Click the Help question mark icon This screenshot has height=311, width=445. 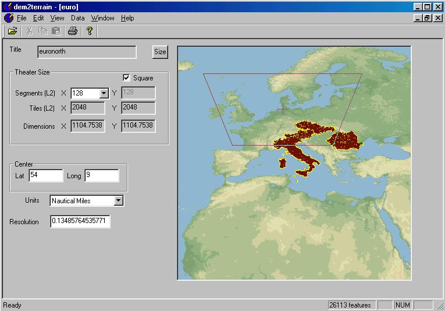pyautogui.click(x=90, y=31)
